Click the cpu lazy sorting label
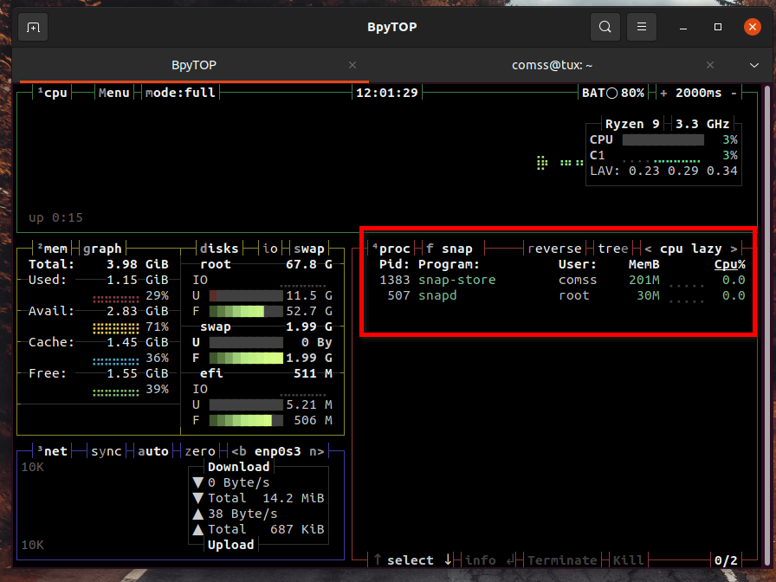 [x=691, y=249]
